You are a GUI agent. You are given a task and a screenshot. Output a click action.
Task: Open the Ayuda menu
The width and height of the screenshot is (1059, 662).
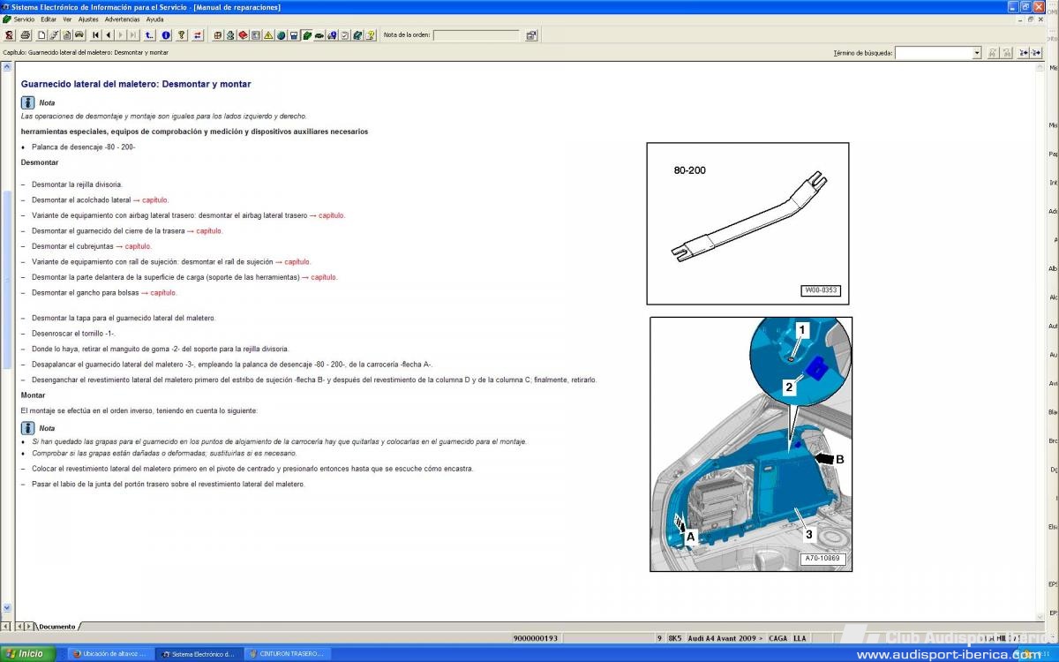coord(154,19)
